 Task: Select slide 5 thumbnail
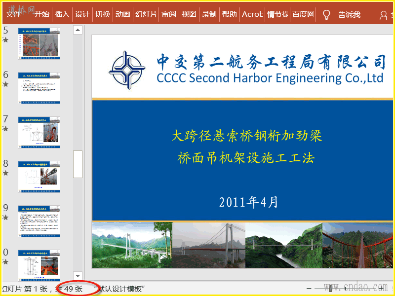coord(39,43)
